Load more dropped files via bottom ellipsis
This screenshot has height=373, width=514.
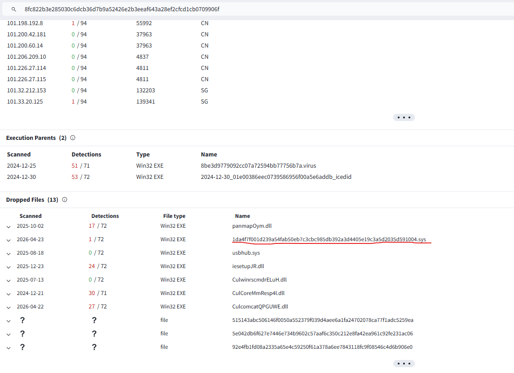coord(404,364)
